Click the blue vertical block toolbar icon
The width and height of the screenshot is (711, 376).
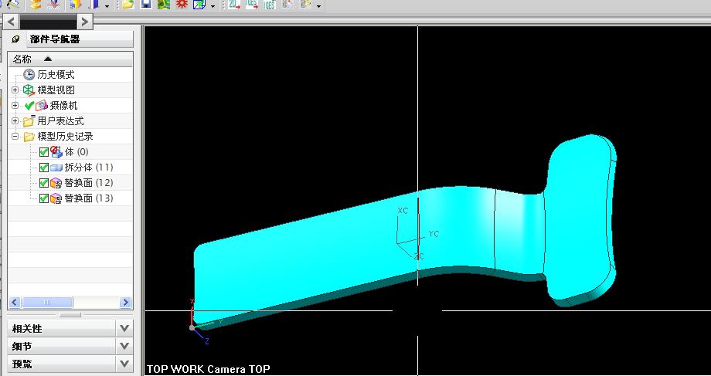click(x=95, y=5)
